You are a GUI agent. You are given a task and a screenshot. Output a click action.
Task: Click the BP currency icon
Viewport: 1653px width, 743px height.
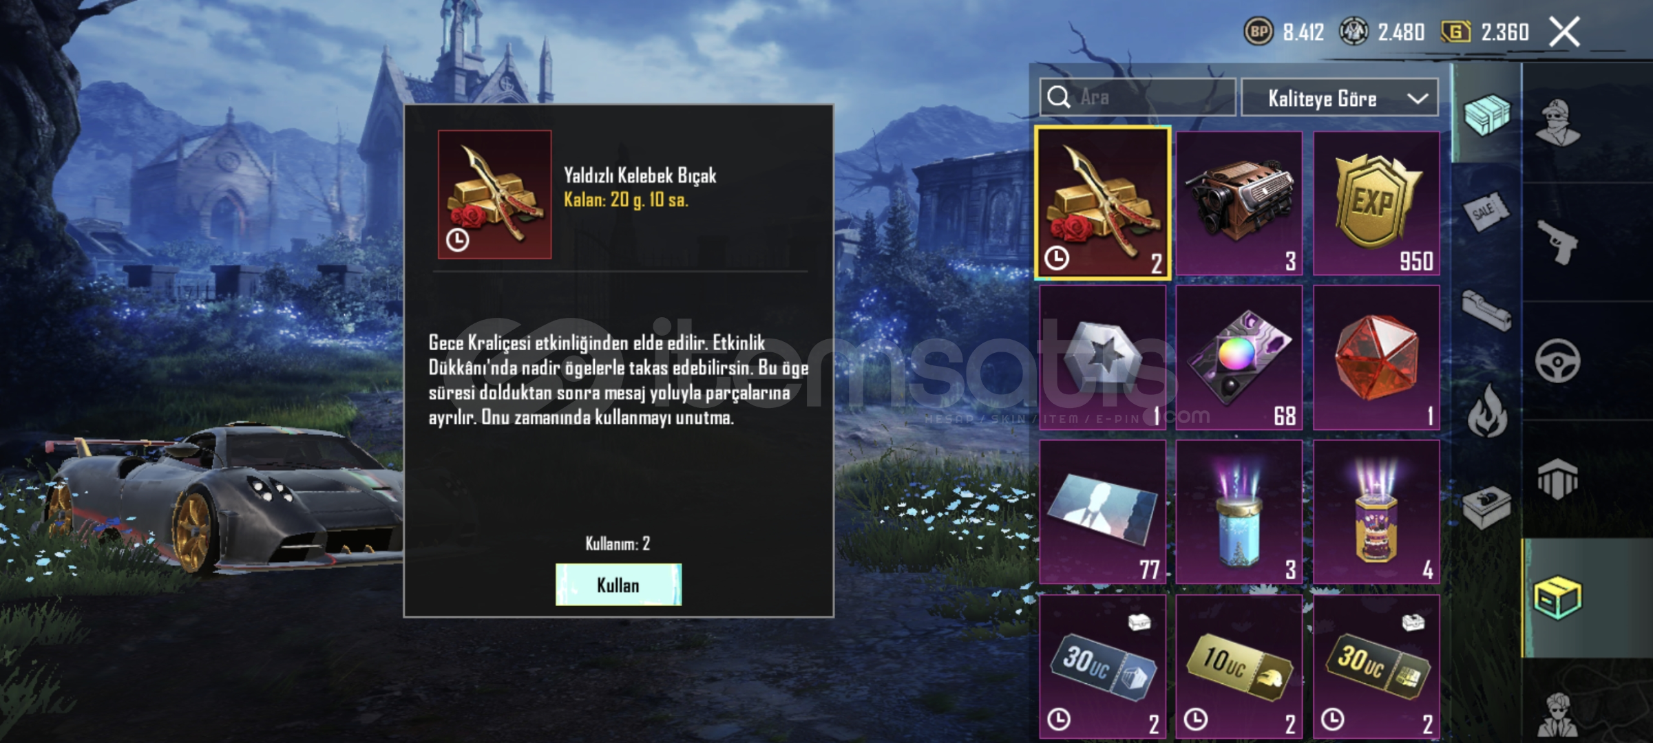coord(1259,32)
